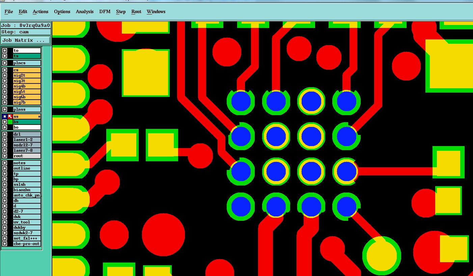The width and height of the screenshot is (473, 276).
Task: Click the dwk layer label
Action: click(27, 217)
